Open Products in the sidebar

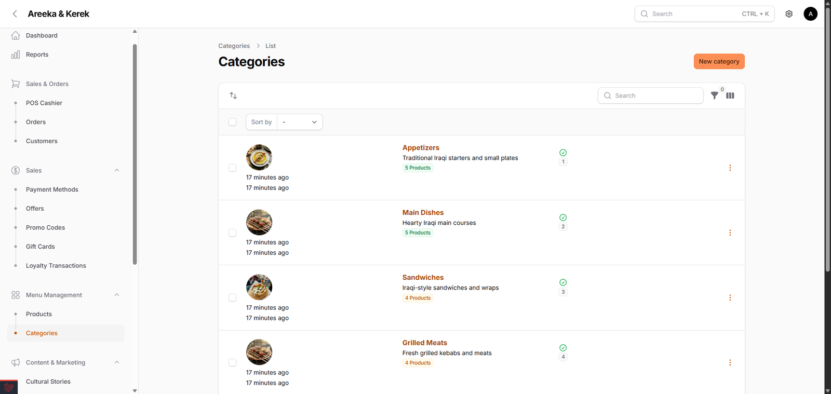pyautogui.click(x=66, y=314)
